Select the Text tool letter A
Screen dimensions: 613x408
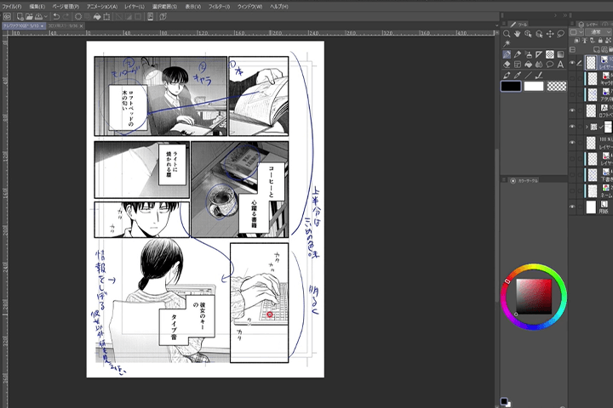pos(560,65)
